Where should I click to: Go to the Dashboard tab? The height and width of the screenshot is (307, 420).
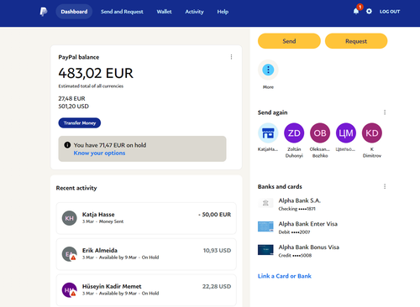click(x=74, y=12)
